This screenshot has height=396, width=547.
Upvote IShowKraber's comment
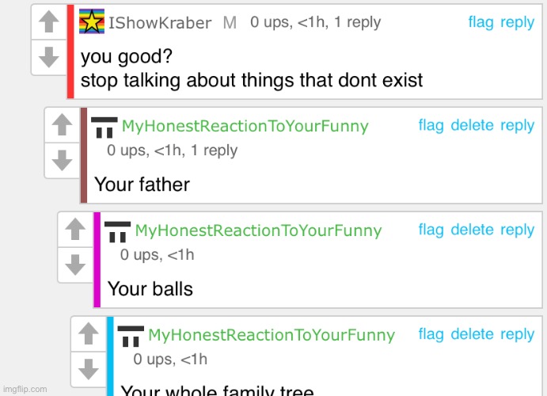coord(49,22)
